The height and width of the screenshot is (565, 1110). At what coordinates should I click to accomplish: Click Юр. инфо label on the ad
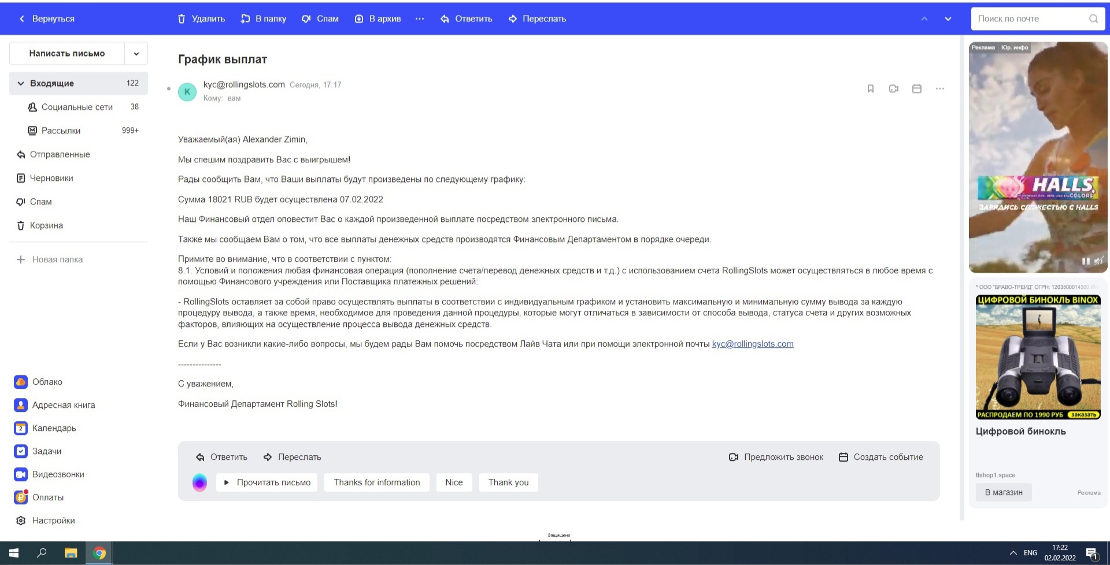pos(1015,47)
